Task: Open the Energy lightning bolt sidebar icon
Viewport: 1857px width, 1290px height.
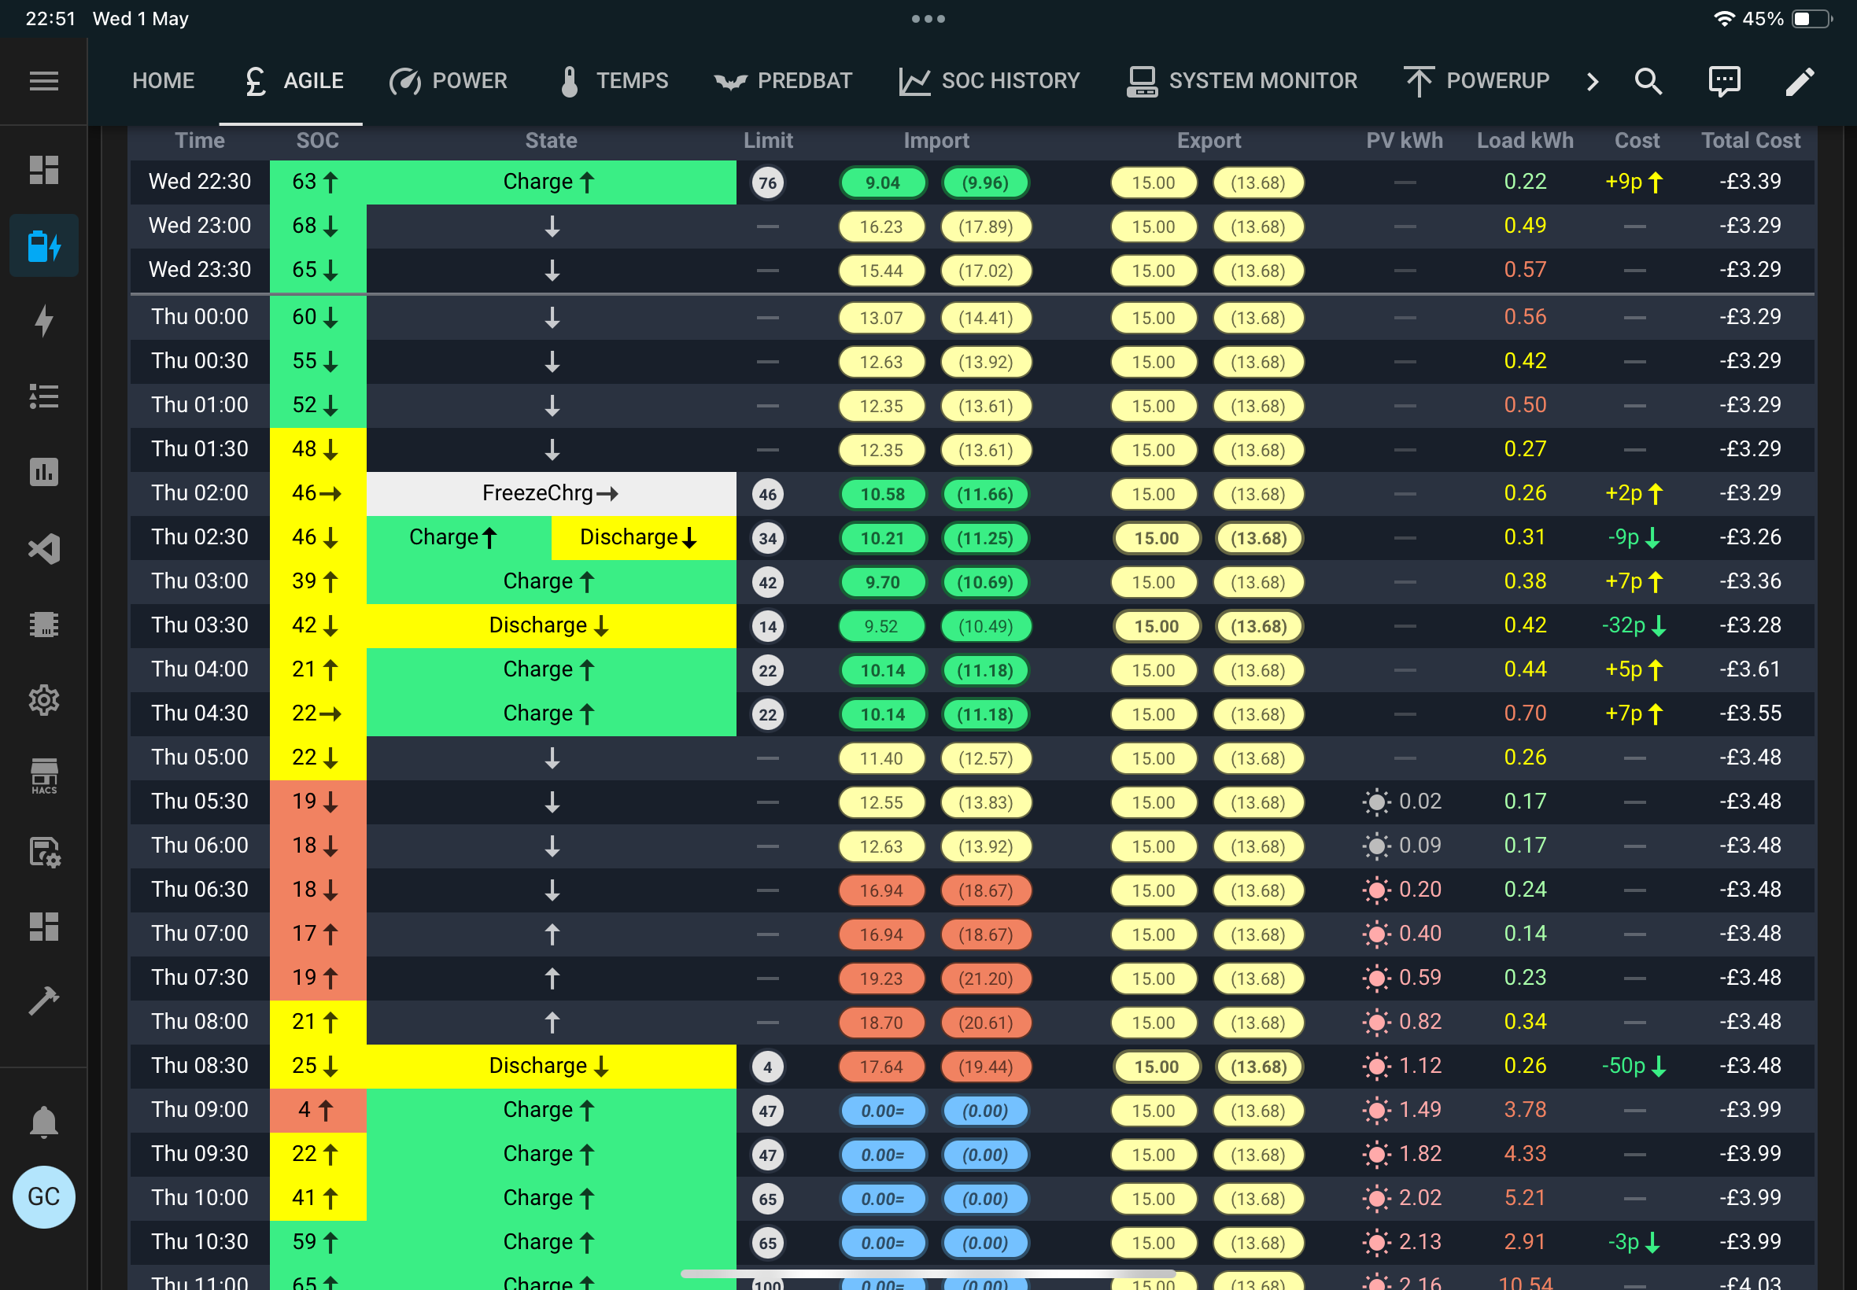Action: 43,321
